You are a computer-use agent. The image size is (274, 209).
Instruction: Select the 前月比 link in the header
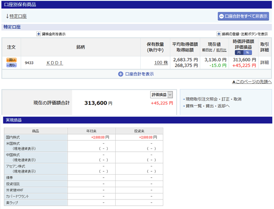pos(221,50)
